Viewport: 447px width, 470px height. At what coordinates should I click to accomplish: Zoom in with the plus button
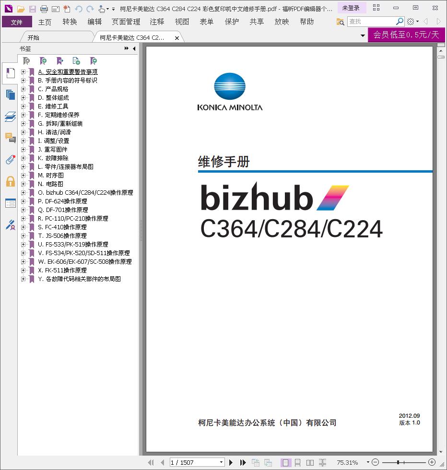coord(432,462)
